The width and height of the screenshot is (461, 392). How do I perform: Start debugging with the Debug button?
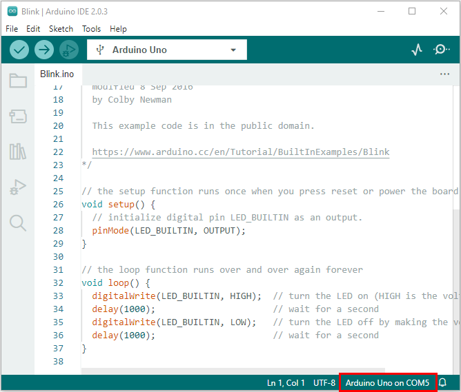pyautogui.click(x=69, y=50)
